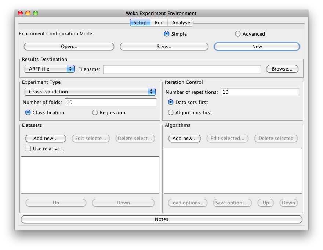Click Up button in Algorithms panel
Screen dimensions: 323x250
click(266, 203)
